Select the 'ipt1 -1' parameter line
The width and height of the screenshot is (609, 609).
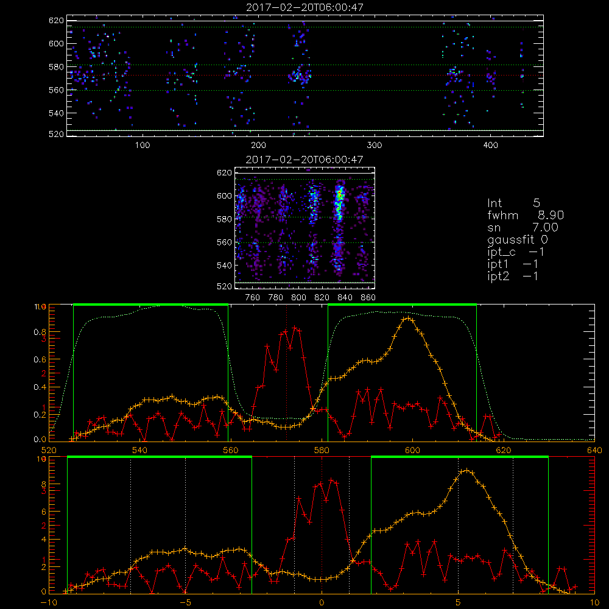point(513,264)
